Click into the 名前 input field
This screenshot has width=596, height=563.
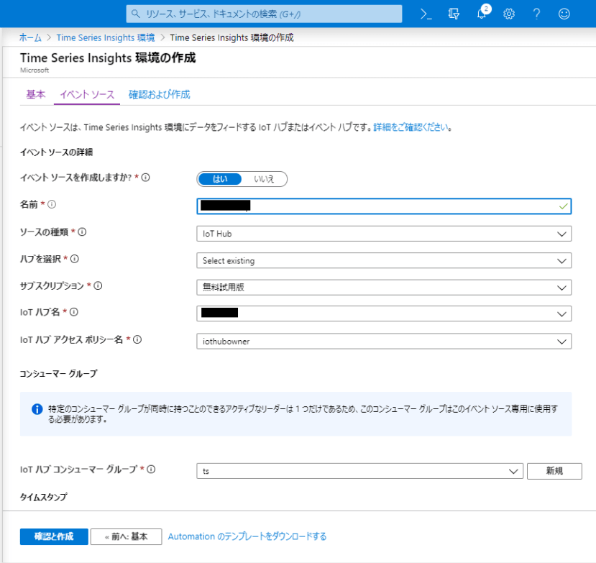[384, 206]
